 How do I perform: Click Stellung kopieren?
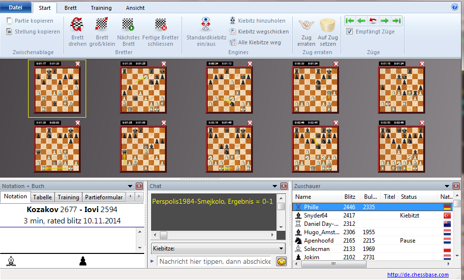[x=33, y=31]
